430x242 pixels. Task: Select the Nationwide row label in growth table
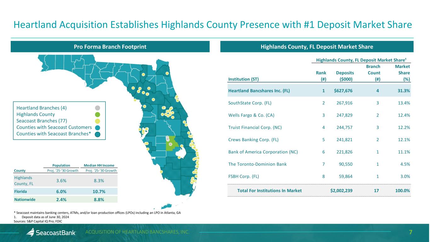pos(25,199)
